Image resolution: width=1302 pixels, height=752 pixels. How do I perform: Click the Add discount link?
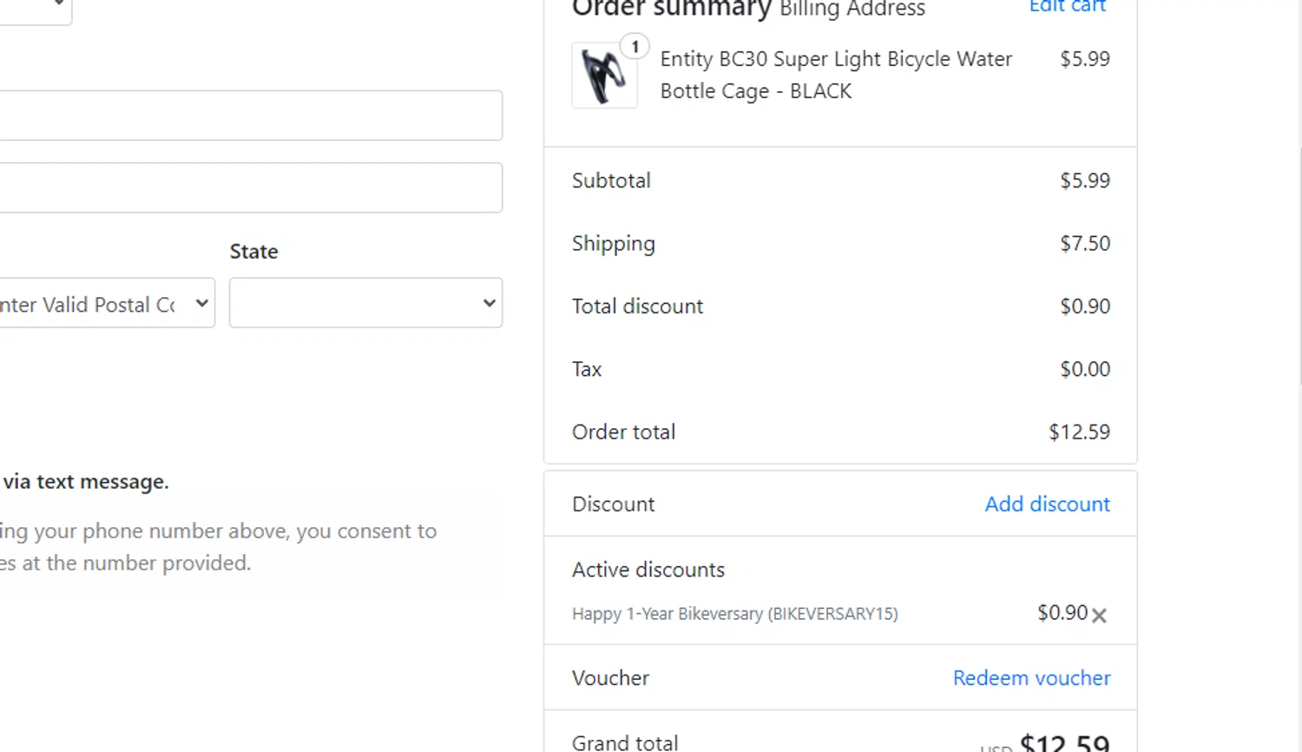tap(1047, 504)
